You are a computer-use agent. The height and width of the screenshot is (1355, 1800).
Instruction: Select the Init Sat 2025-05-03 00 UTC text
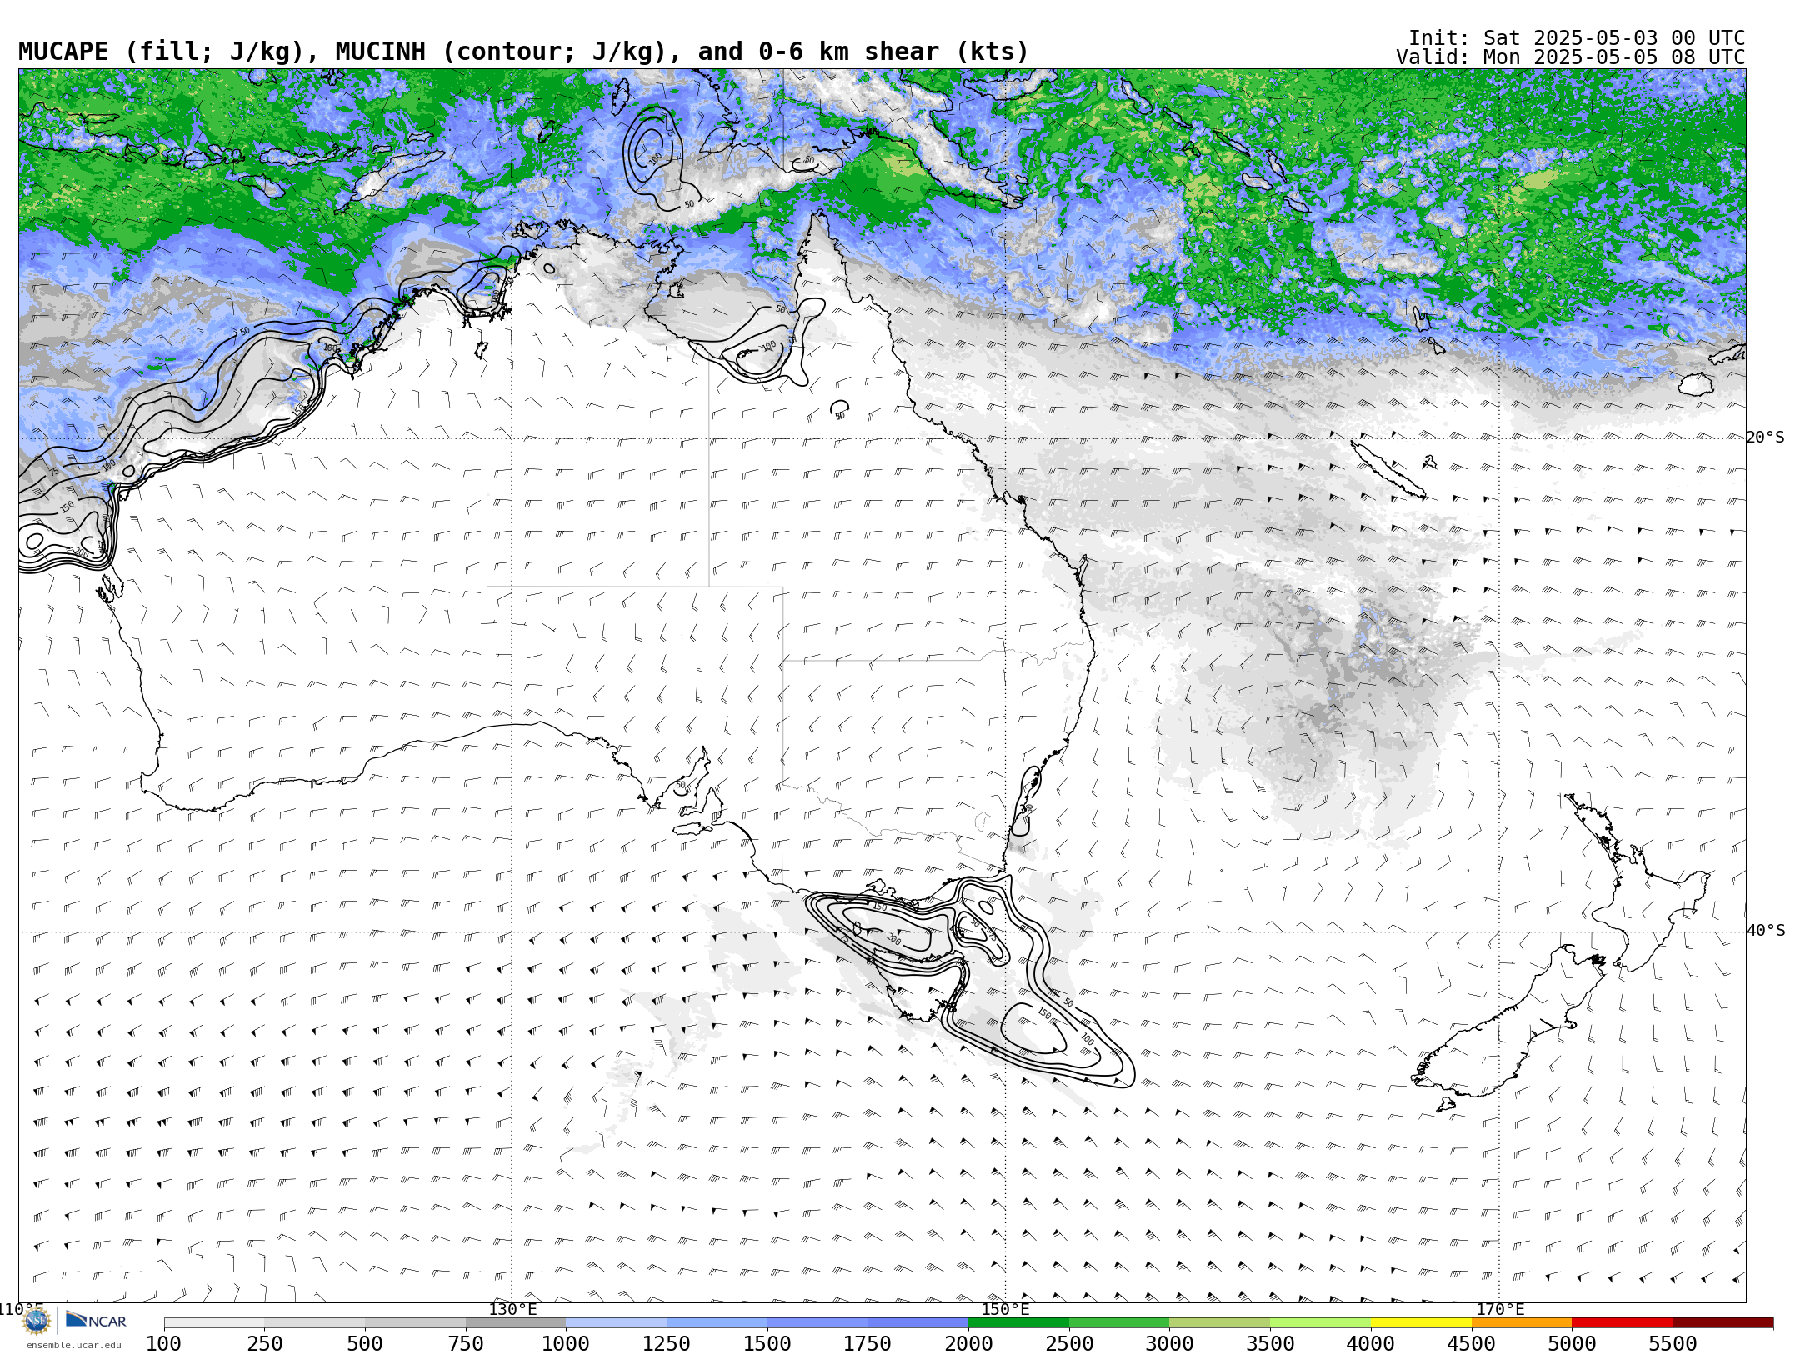click(x=1576, y=38)
